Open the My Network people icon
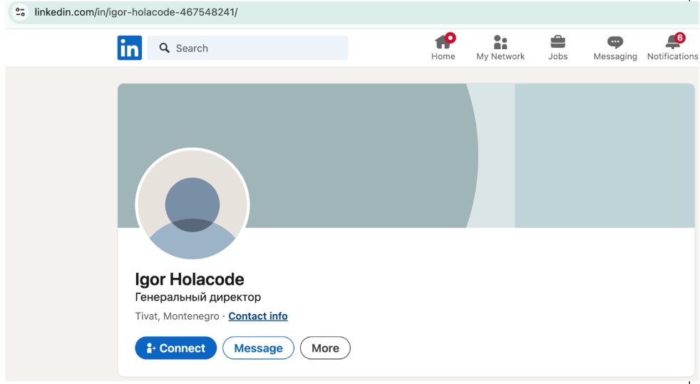Screen dimensions: 700x384 (x=500, y=42)
